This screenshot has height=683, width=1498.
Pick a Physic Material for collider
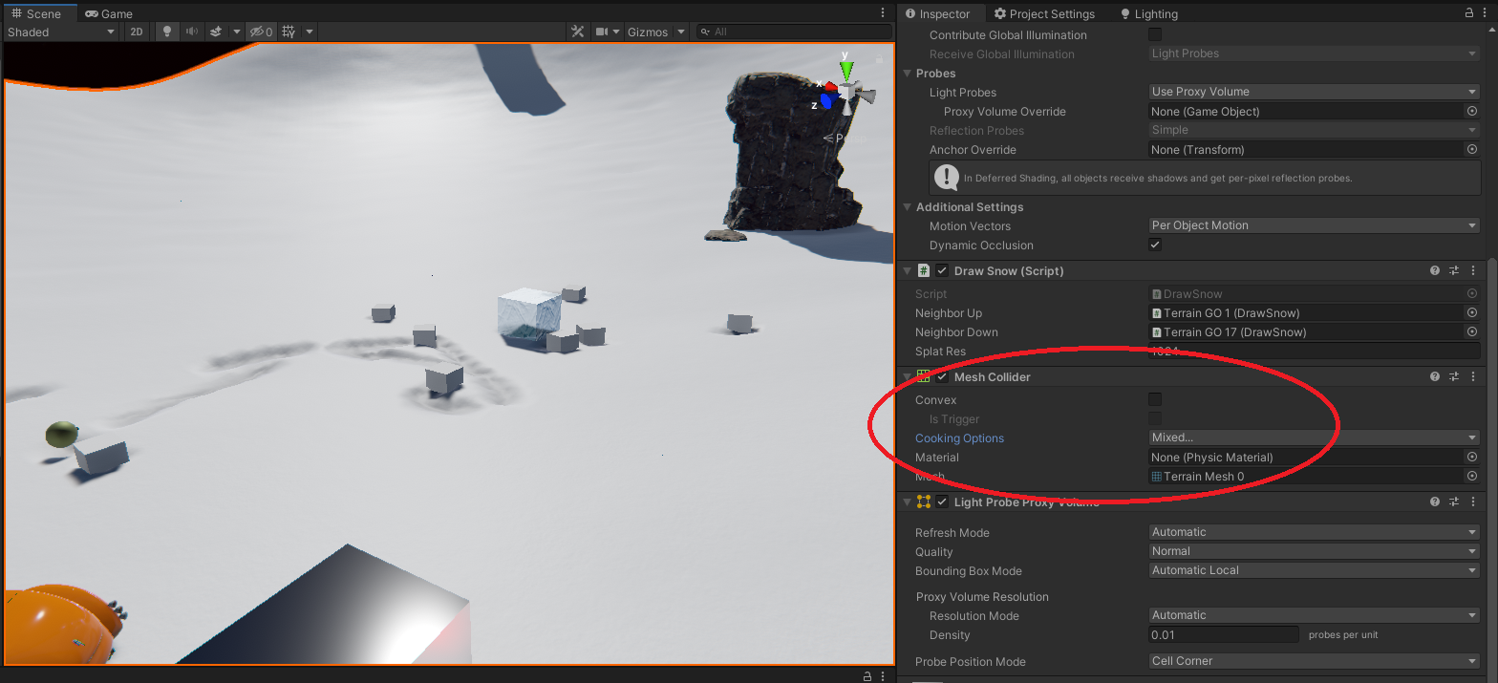point(1471,457)
